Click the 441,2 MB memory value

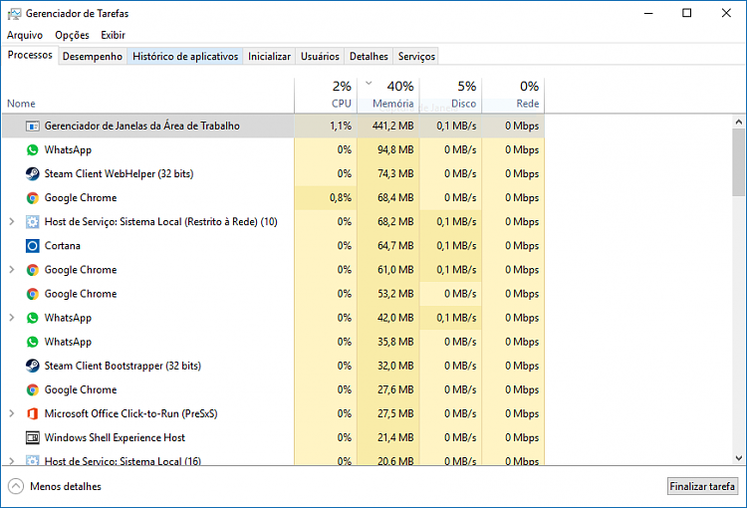393,126
